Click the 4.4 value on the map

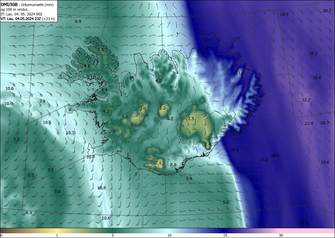pos(104,90)
